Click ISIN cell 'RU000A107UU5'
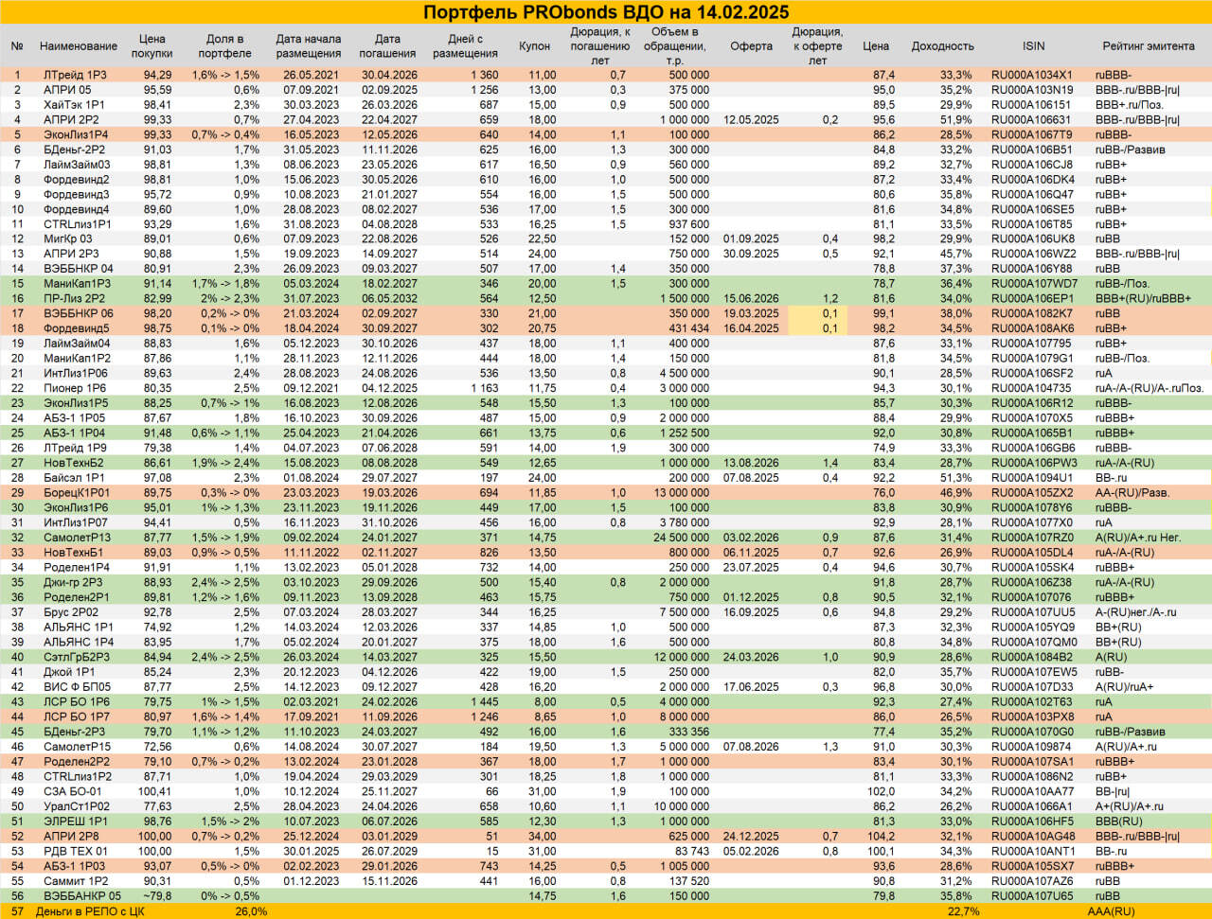This screenshot has height=919, width=1212. point(1032,612)
